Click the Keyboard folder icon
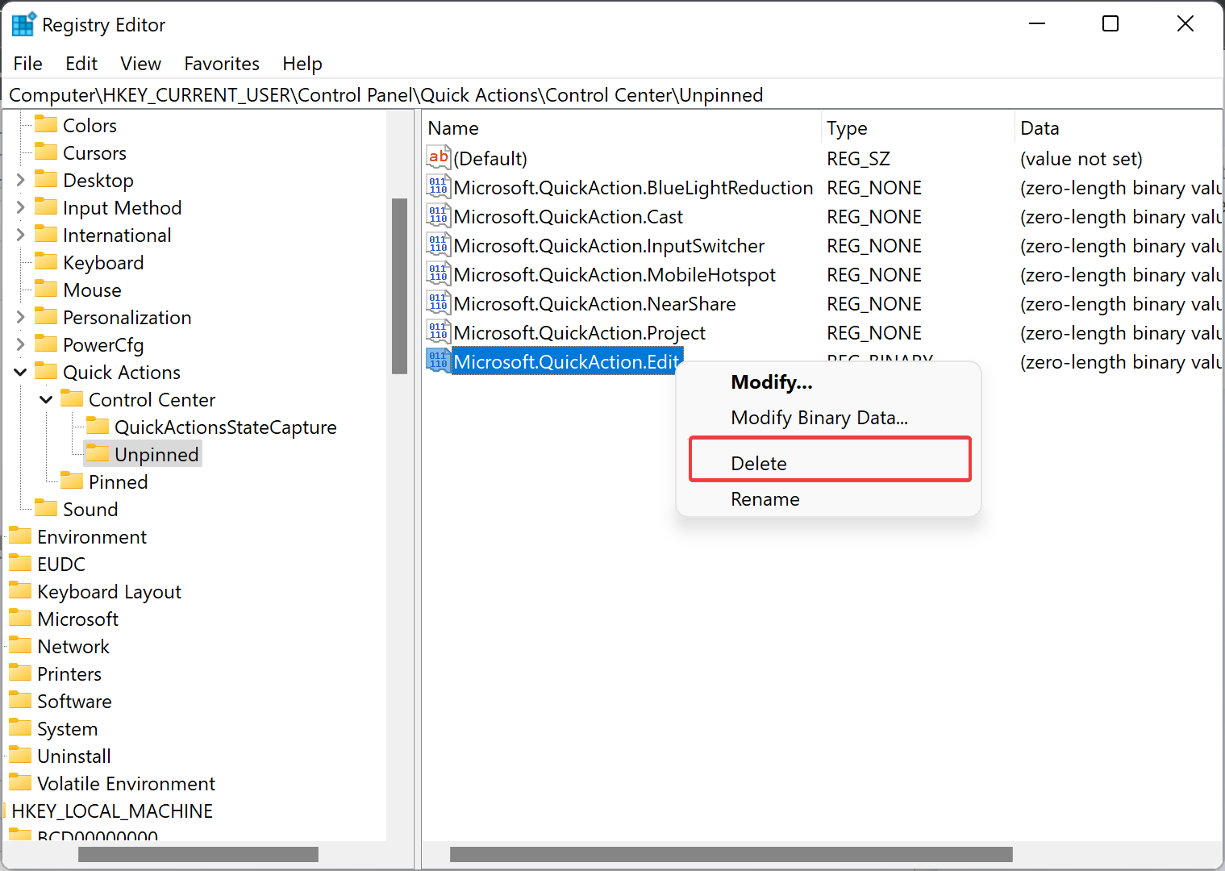The image size is (1225, 871). click(x=46, y=261)
